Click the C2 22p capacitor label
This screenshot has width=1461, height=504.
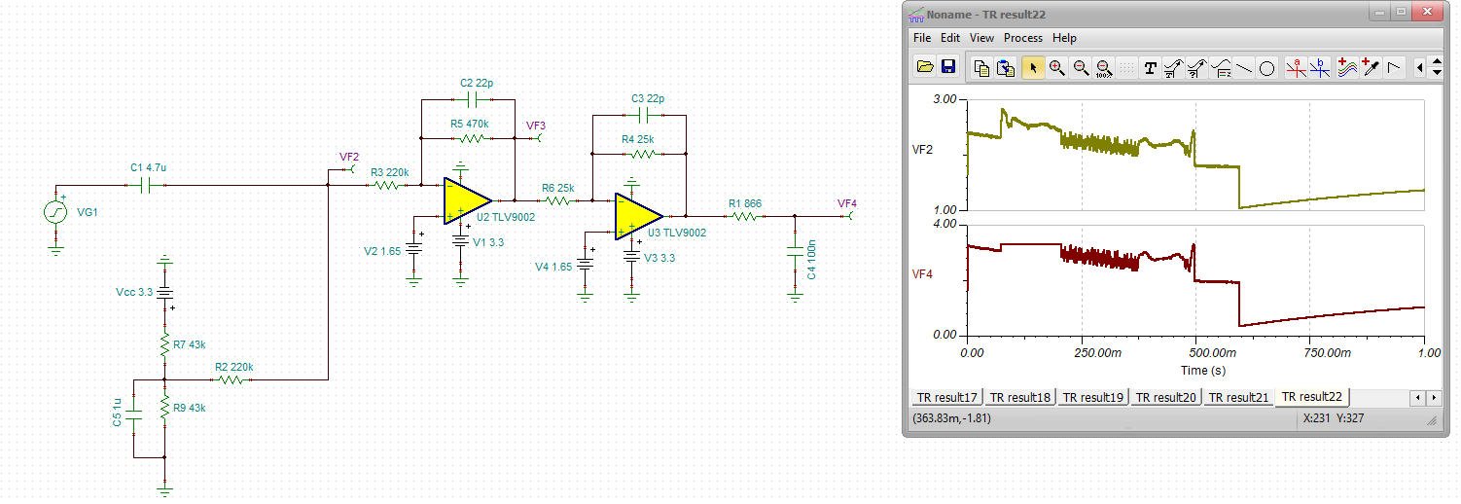pos(477,84)
